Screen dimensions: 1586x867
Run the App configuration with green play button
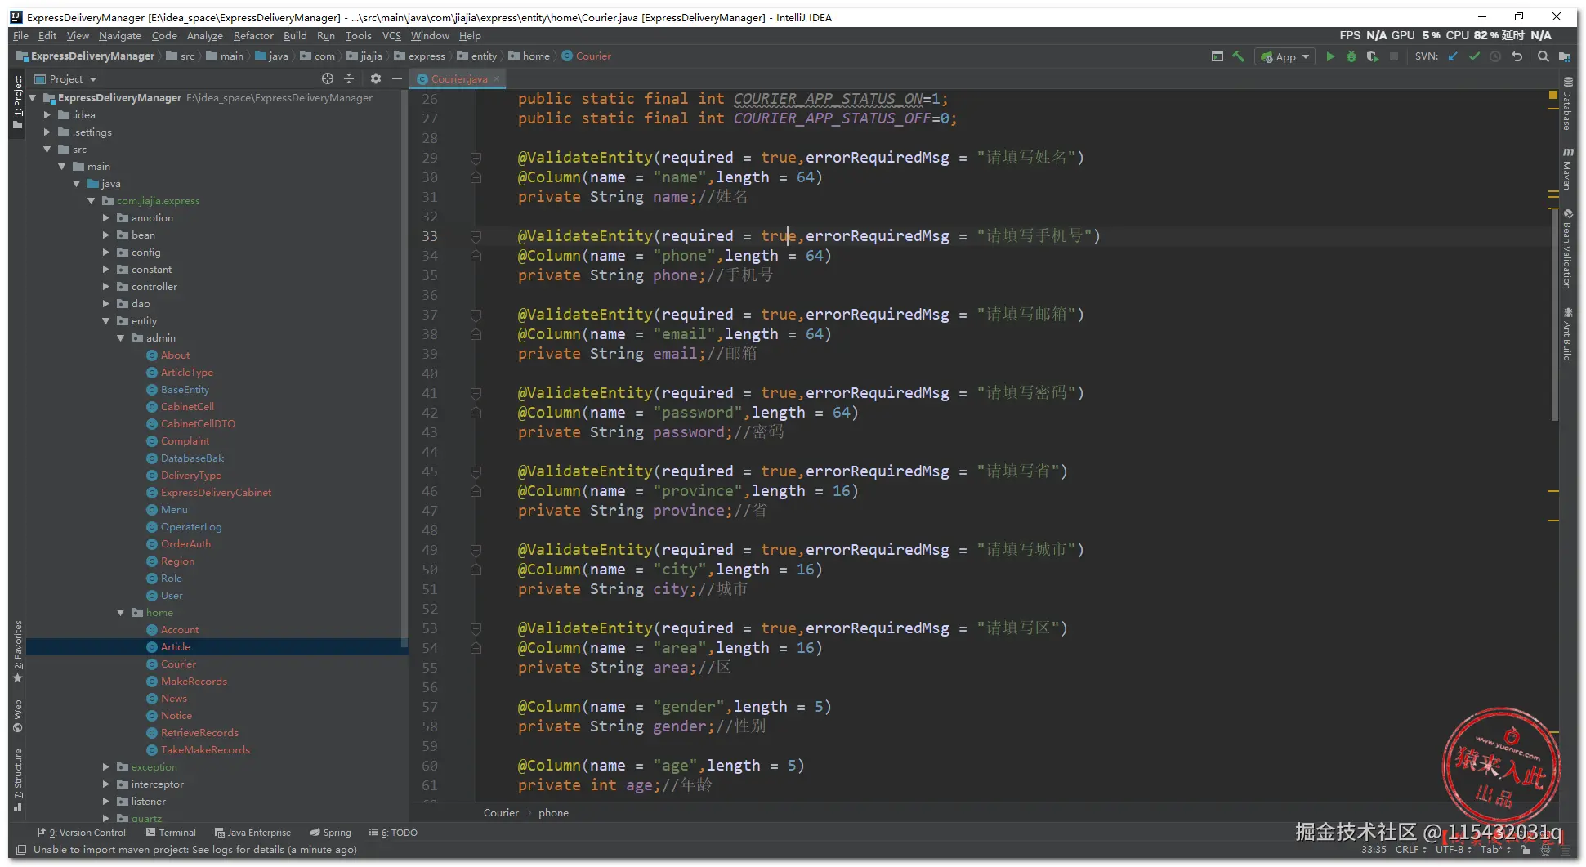tap(1330, 56)
